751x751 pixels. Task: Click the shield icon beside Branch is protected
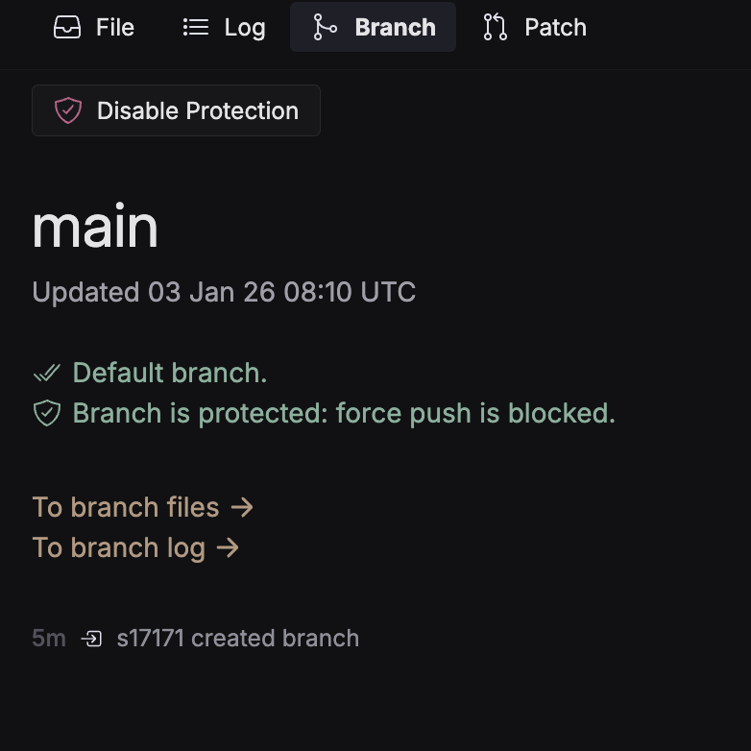click(x=46, y=413)
